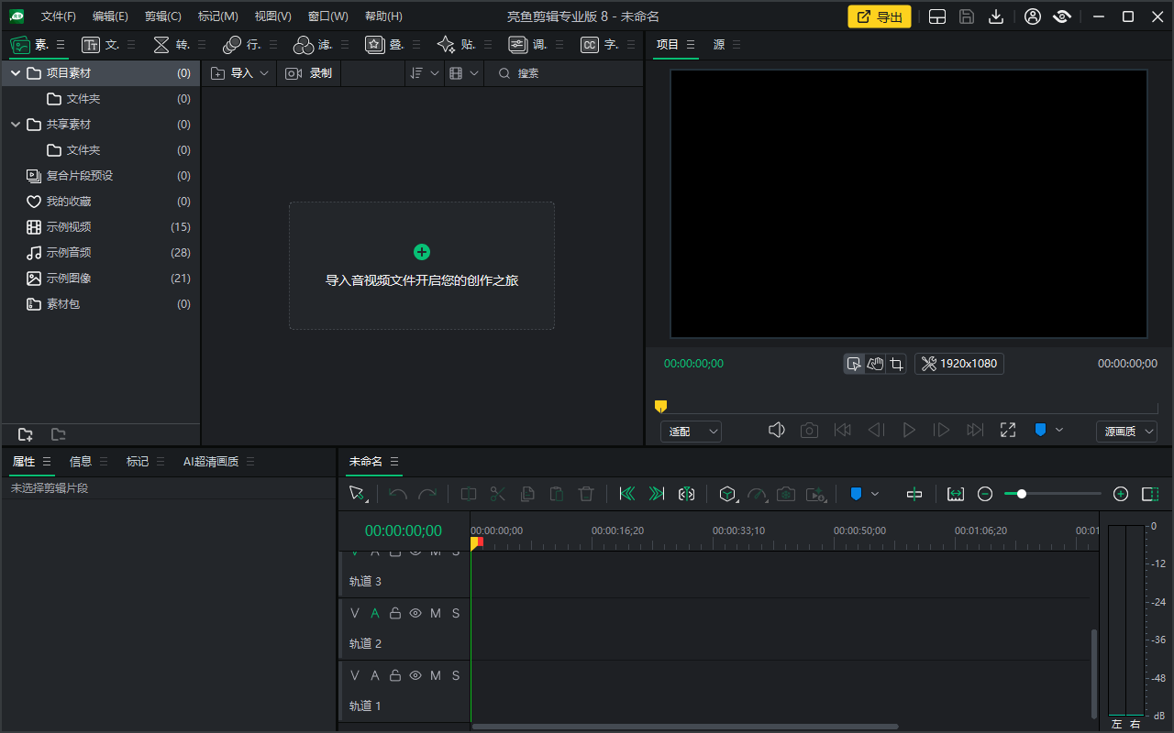The image size is (1174, 733).
Task: Click the split clip icon in timeline toolbar
Action: (469, 494)
